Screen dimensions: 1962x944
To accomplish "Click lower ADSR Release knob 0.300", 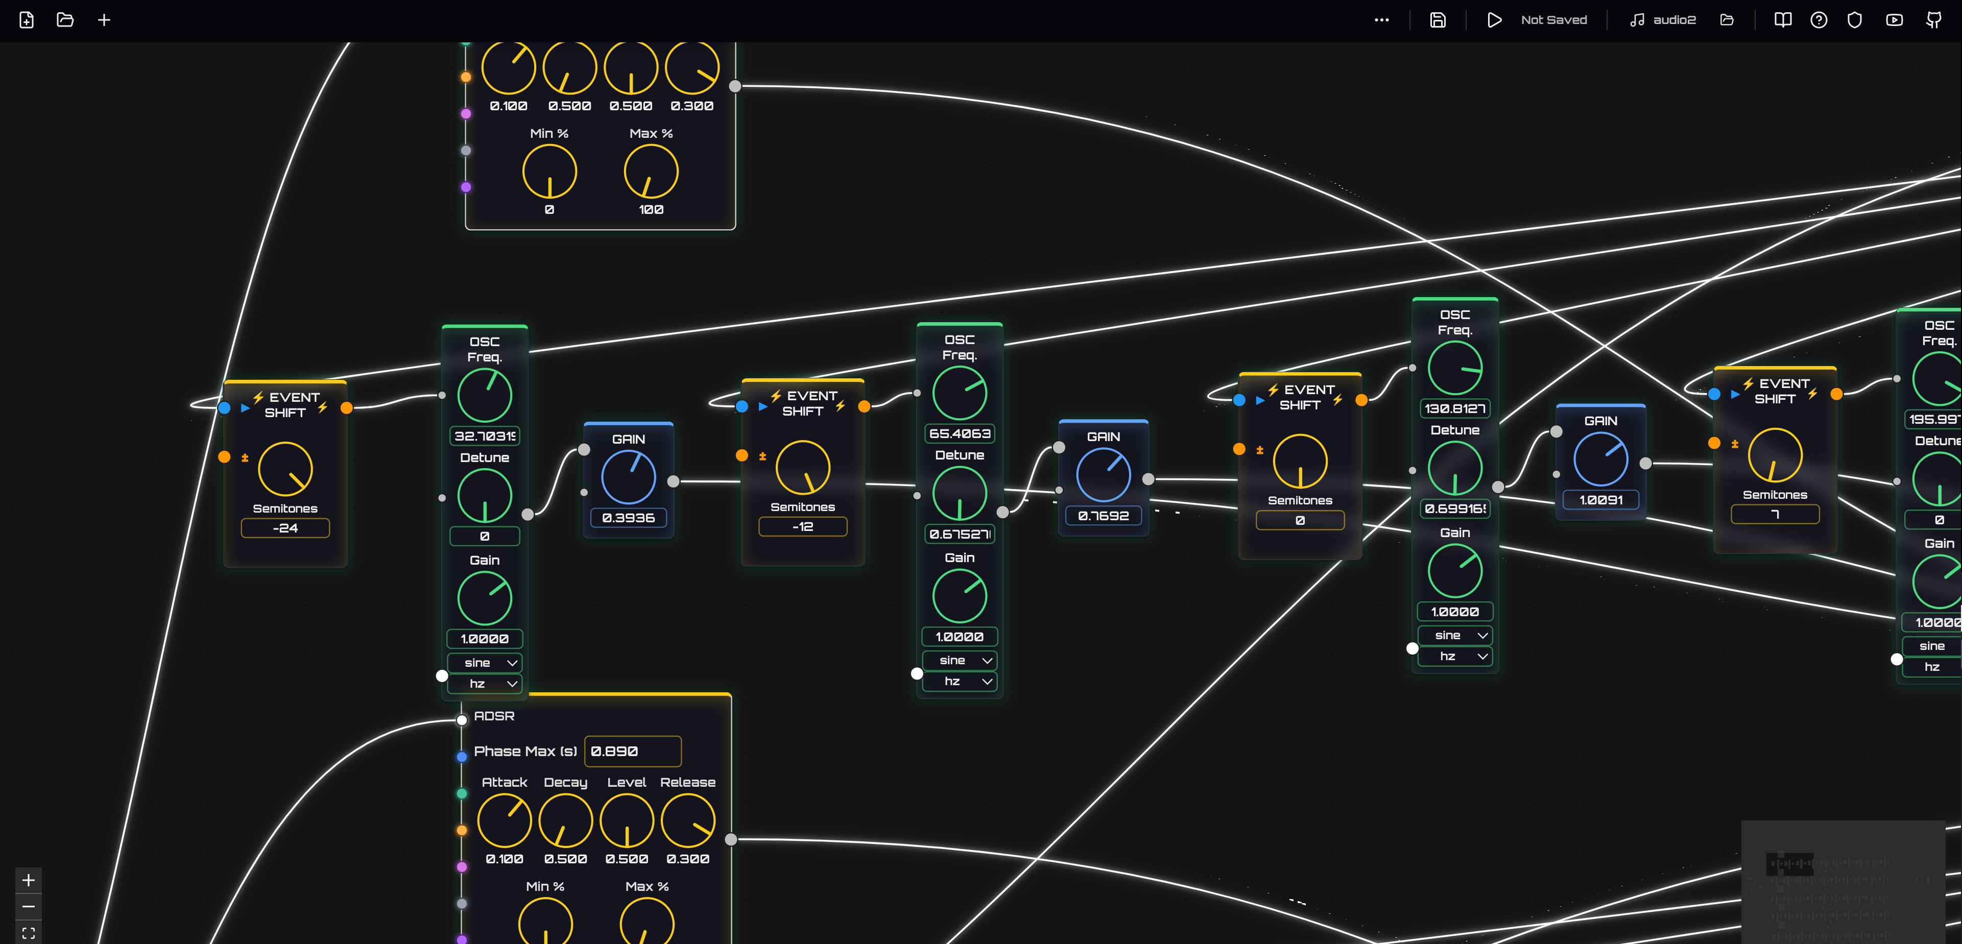I will point(688,820).
